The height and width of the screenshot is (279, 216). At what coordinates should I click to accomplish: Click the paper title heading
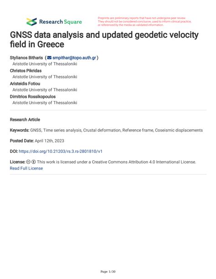point(104,40)
